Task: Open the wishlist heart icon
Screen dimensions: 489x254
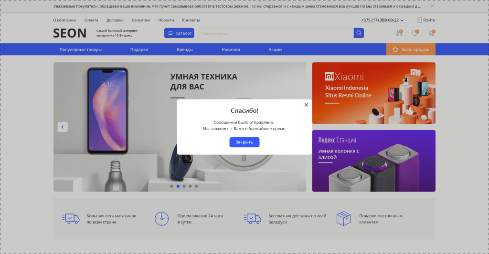Action: click(x=415, y=33)
